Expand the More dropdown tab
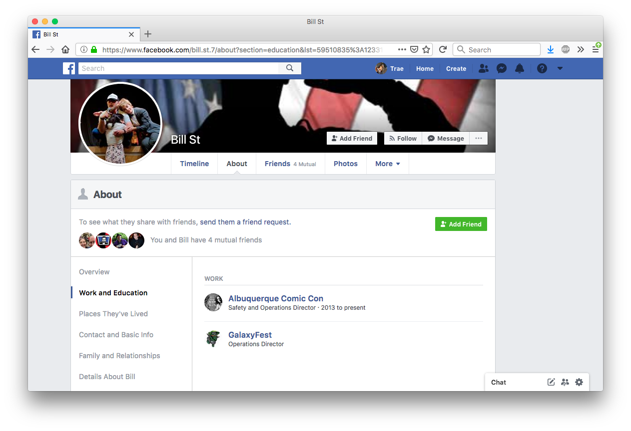This screenshot has width=631, height=431. point(388,164)
